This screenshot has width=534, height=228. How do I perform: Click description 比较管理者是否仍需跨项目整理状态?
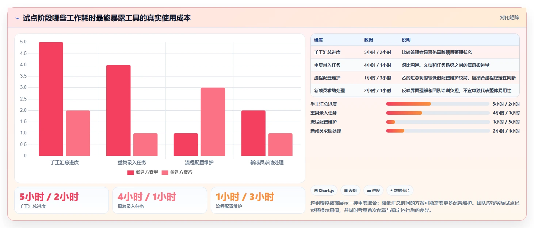click(437, 52)
